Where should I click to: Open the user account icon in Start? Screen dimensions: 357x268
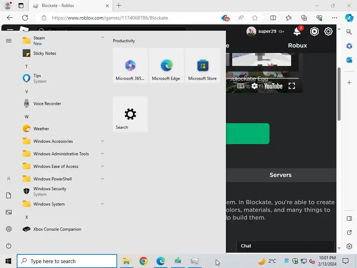[9, 179]
